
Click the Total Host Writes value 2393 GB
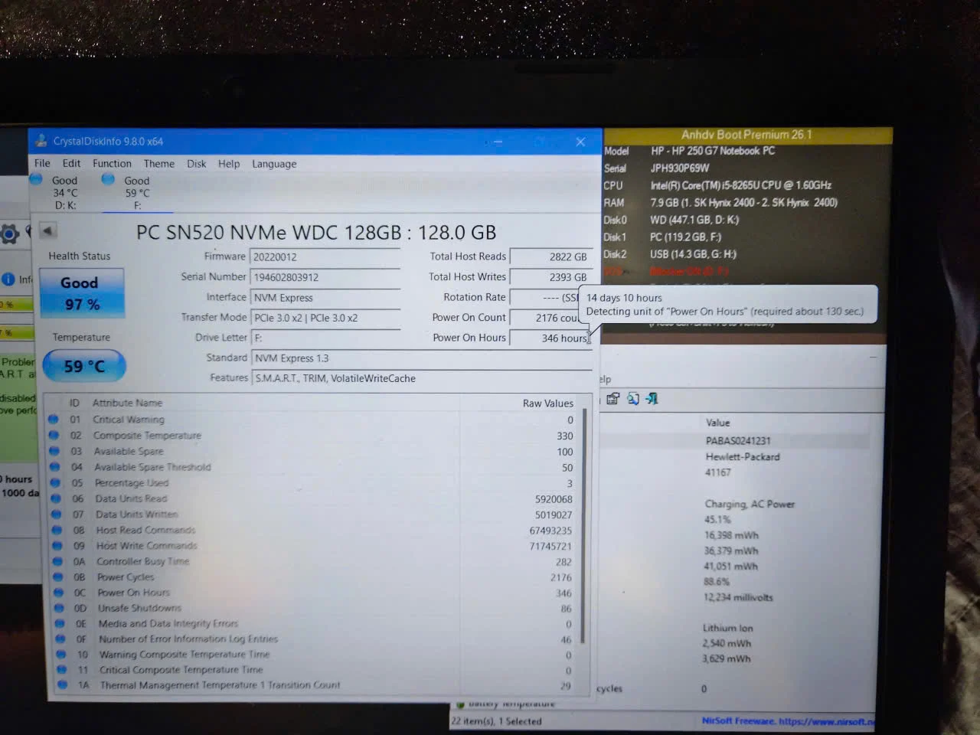pos(550,277)
